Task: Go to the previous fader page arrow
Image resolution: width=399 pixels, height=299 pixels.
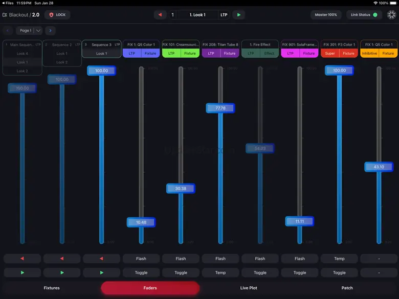Action: (8, 31)
